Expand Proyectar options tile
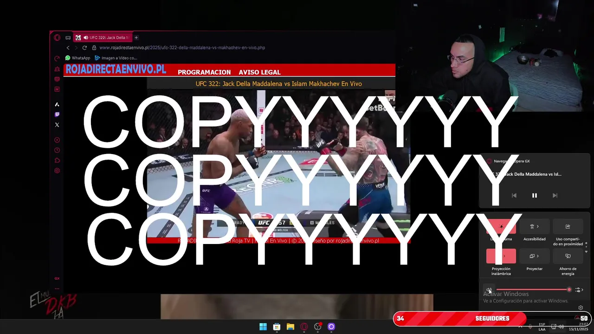Viewport: 594px width, 334px height. pyautogui.click(x=535, y=256)
